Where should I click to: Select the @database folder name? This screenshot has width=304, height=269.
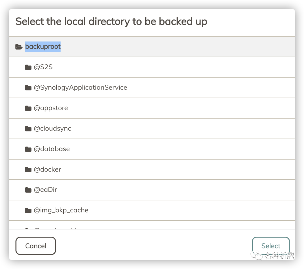[52, 149]
